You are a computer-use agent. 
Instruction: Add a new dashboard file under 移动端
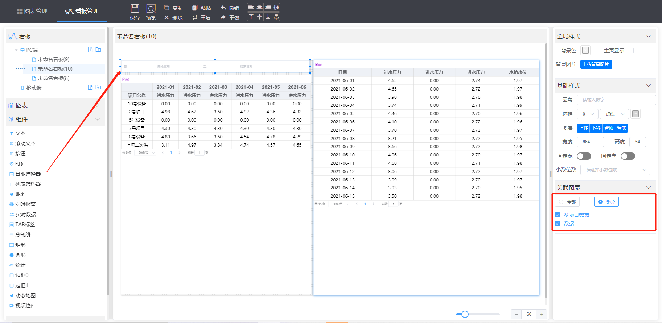click(x=90, y=87)
